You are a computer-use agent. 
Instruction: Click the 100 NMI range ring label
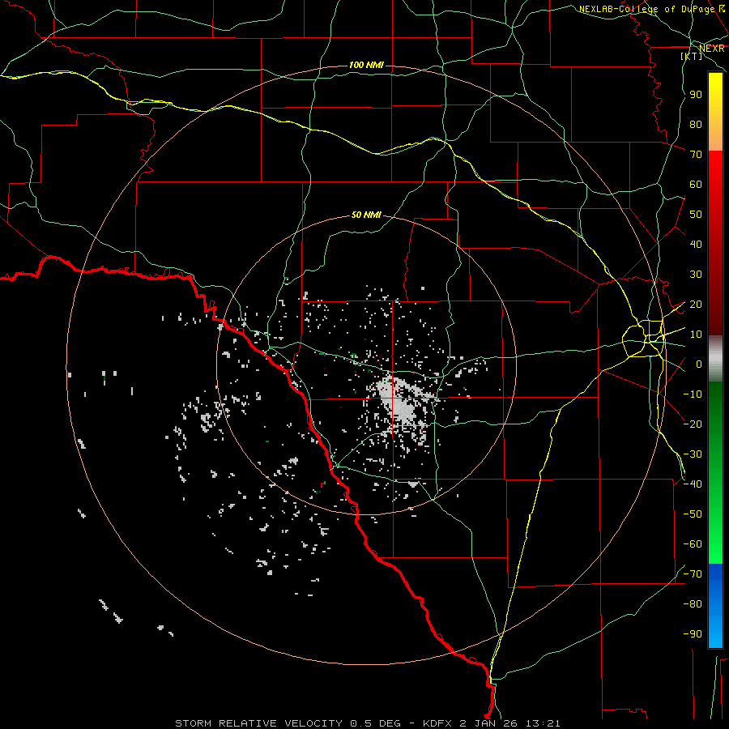pos(366,65)
